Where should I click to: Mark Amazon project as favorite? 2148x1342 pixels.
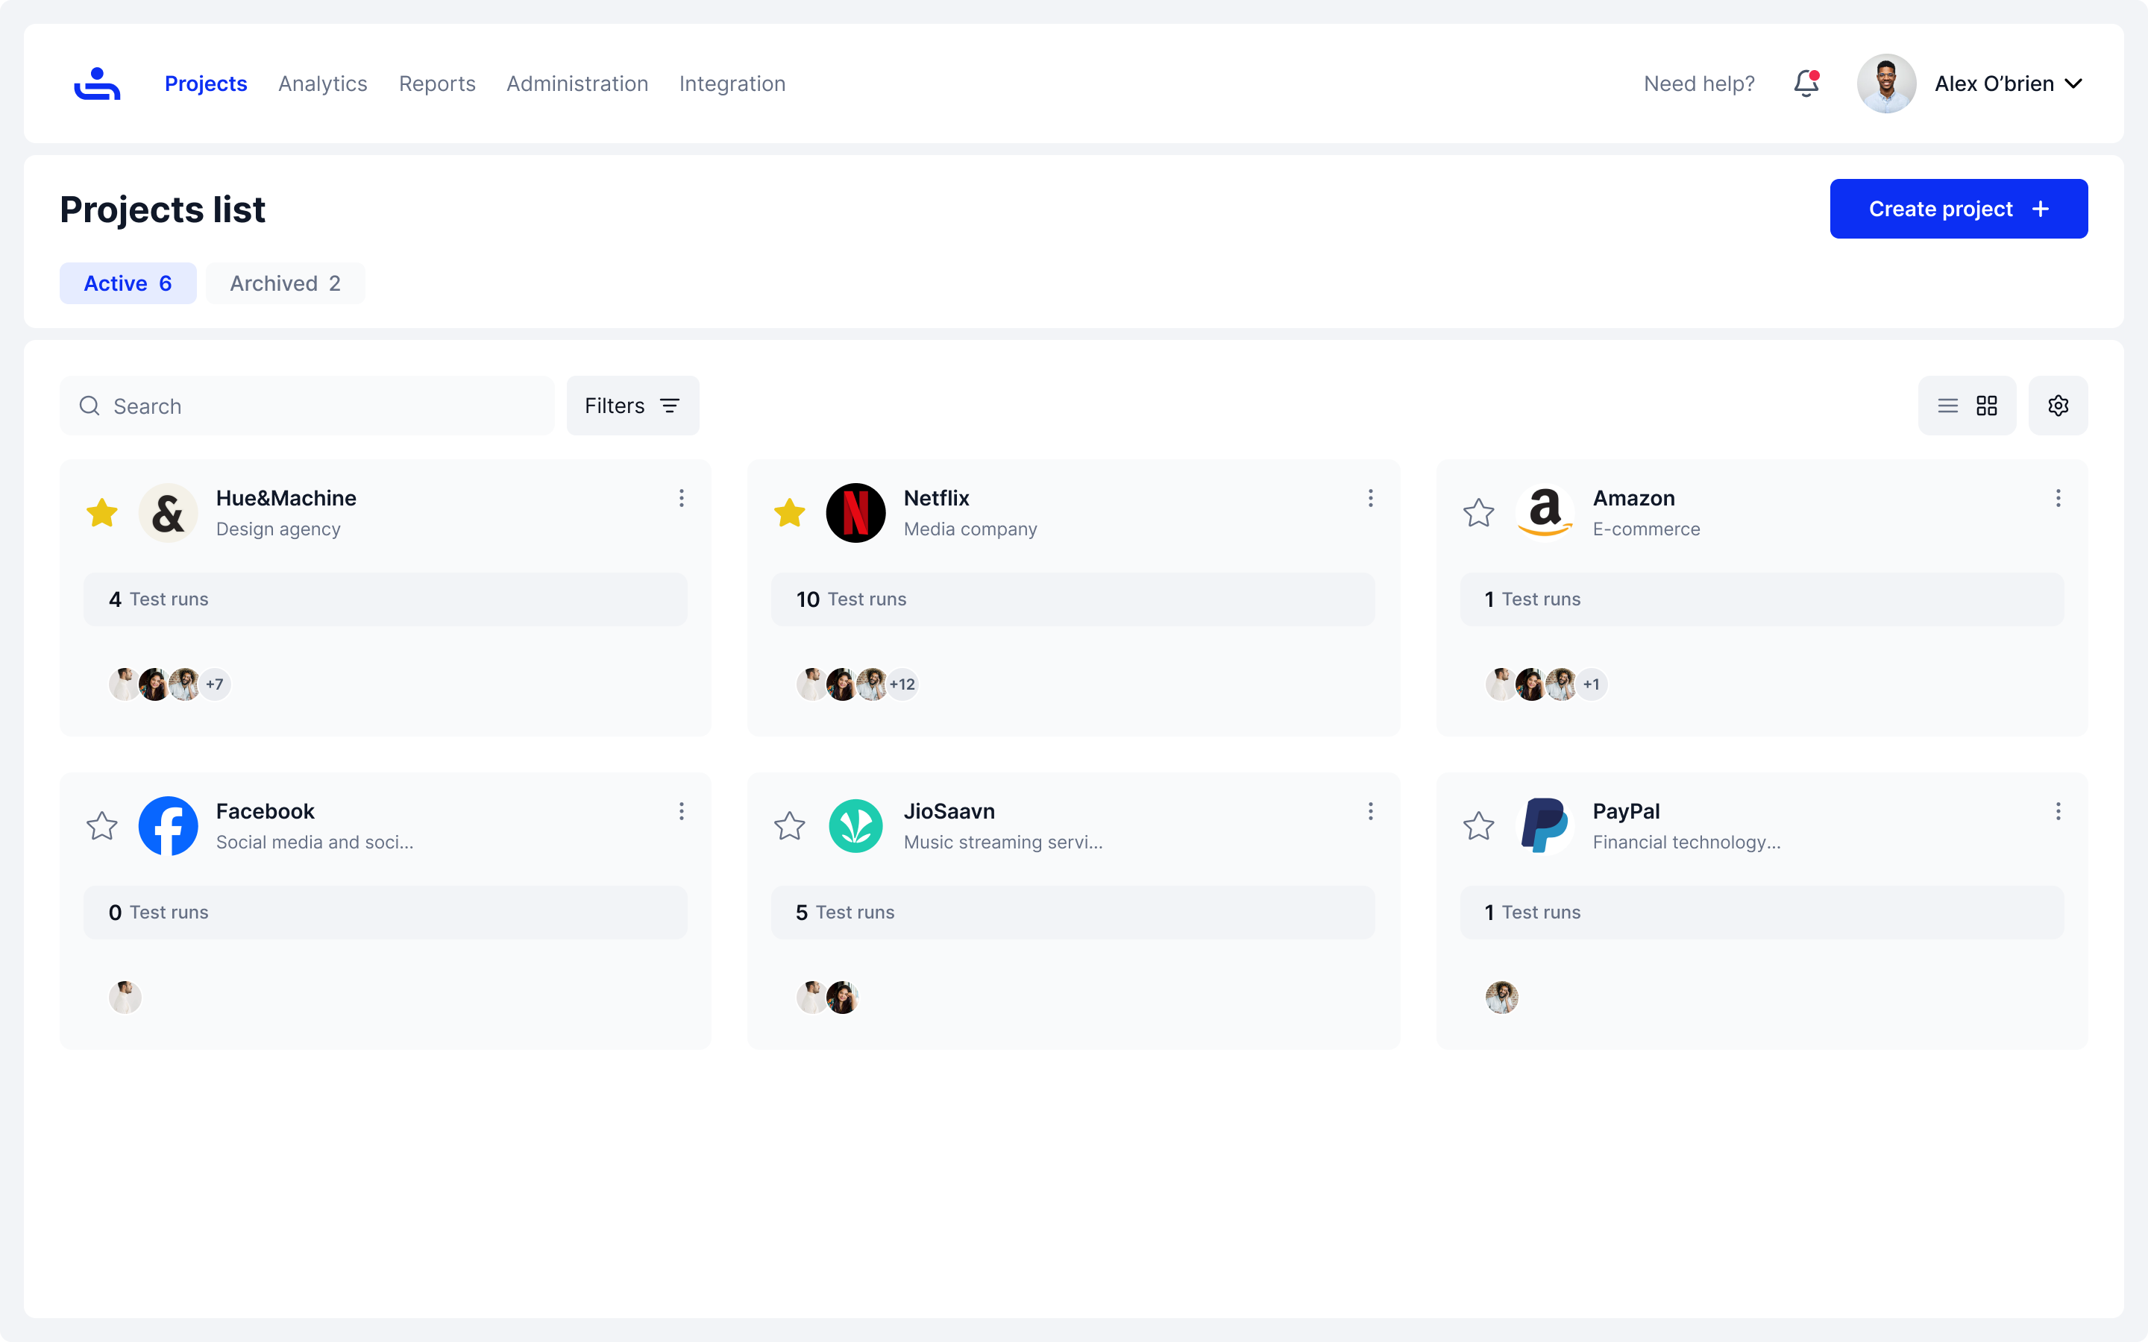click(x=1477, y=513)
